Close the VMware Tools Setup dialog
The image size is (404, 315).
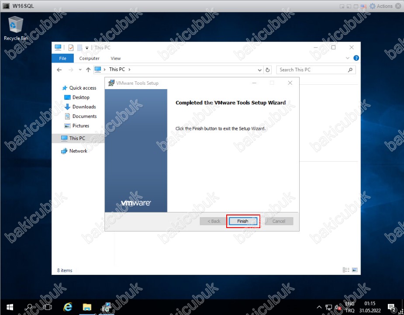(290, 83)
